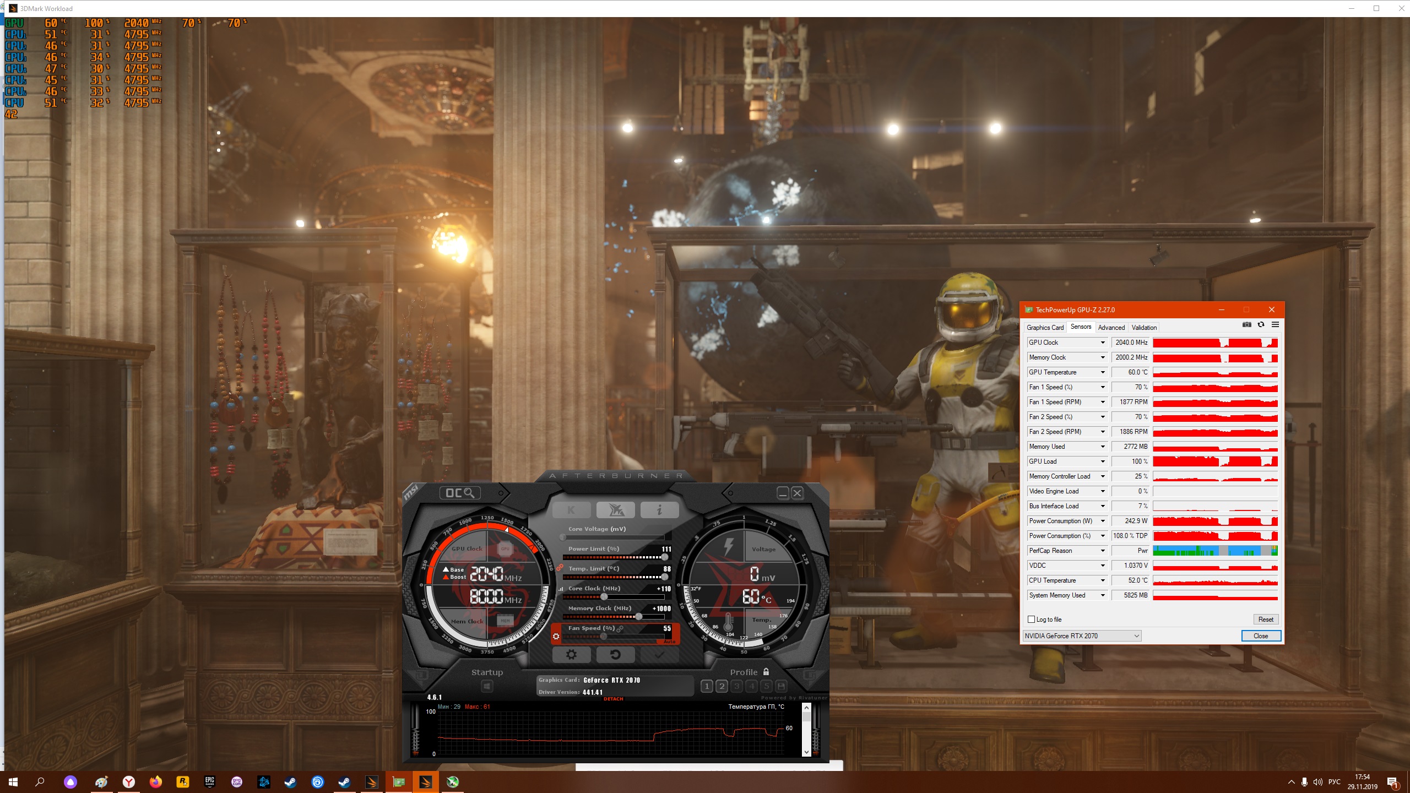The height and width of the screenshot is (793, 1410).
Task: Take a GPU-Z sensors screenshot
Action: (x=1246, y=325)
